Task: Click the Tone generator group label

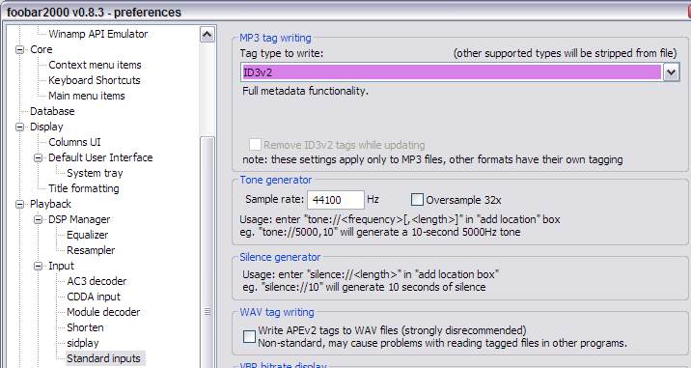Action: [x=276, y=180]
